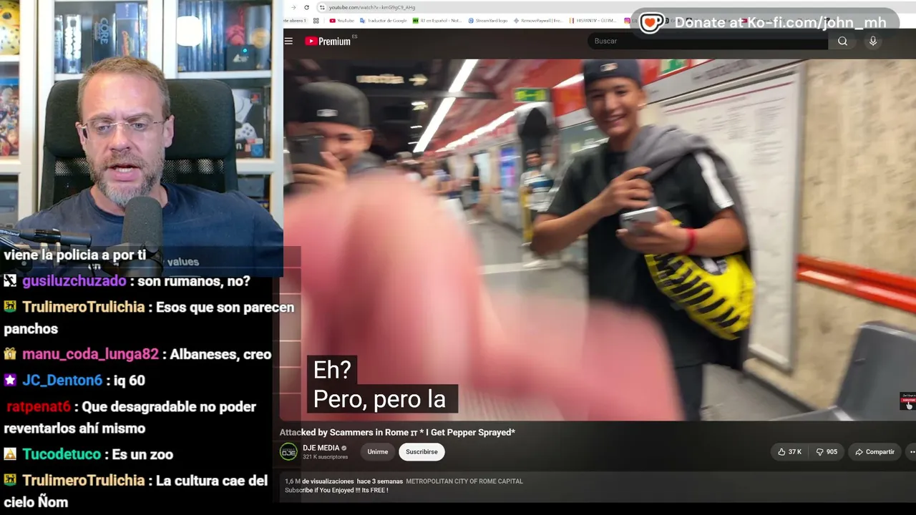
Task: Open the RemovePaywall bookmark
Action: (537, 21)
